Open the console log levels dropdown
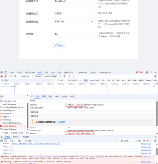 pyautogui.click(x=126, y=141)
